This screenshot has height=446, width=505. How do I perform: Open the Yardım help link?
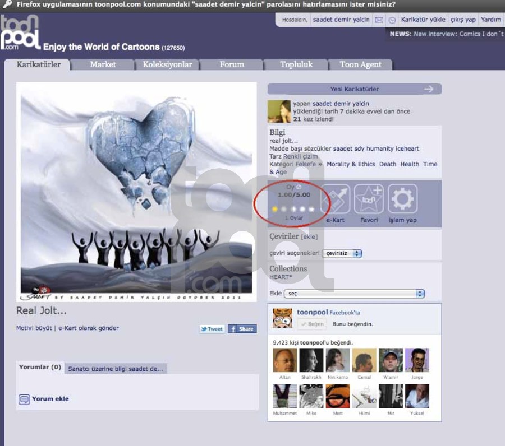click(x=491, y=20)
